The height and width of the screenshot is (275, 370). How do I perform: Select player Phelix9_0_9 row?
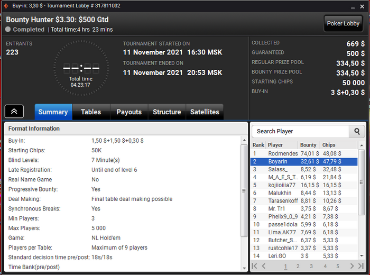304,217
